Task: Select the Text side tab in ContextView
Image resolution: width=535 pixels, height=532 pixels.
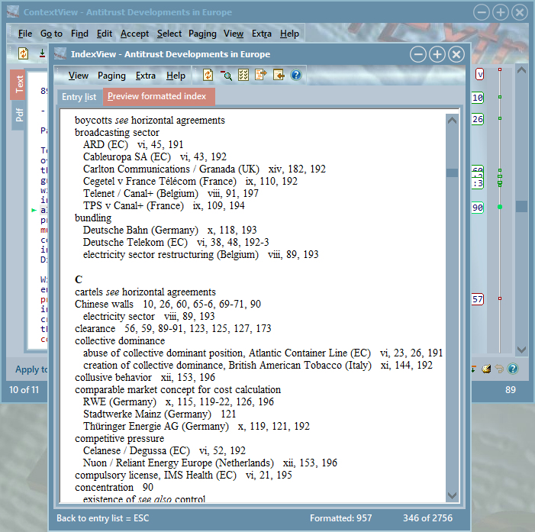Action: click(x=18, y=84)
